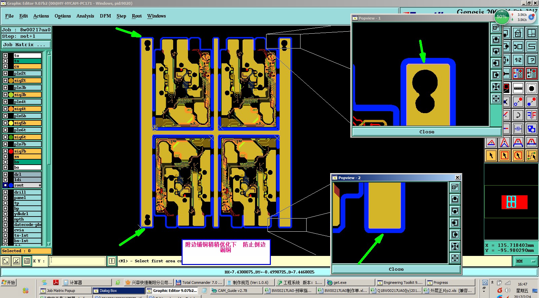Open the Actions menu
This screenshot has height=298, width=539.
(41, 16)
